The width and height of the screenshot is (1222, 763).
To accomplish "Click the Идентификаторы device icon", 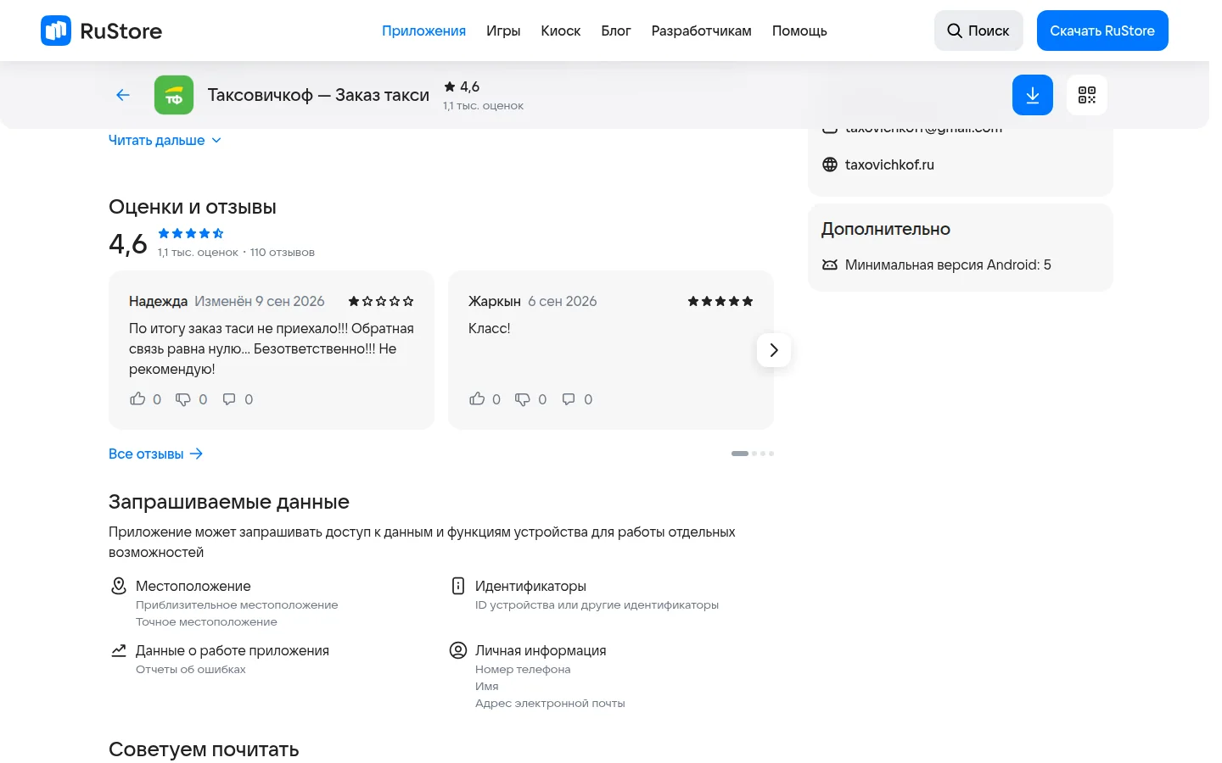I will coord(458,586).
